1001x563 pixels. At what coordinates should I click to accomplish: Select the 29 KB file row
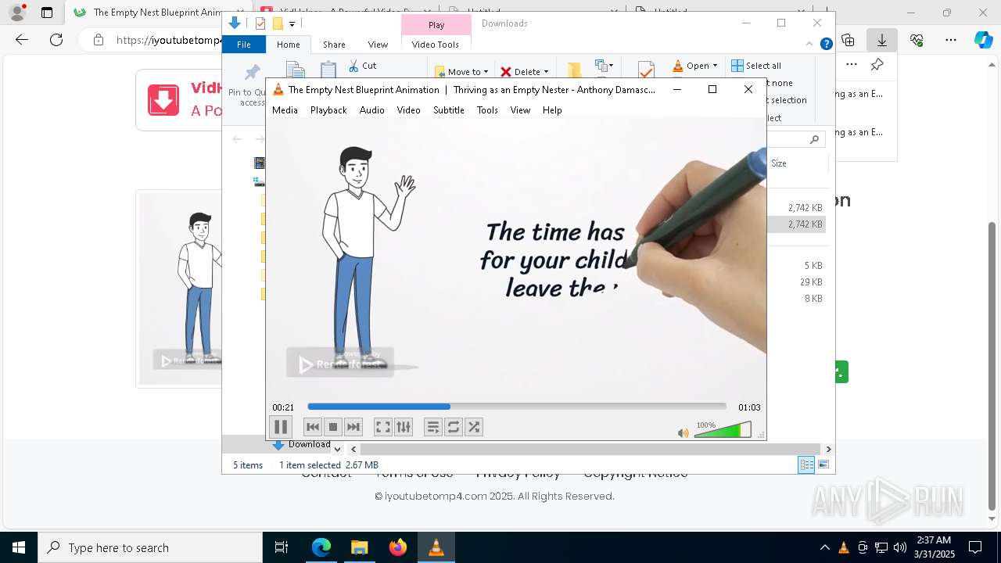coord(796,282)
